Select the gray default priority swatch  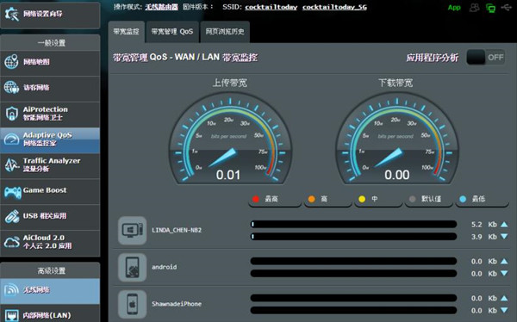tap(412, 199)
